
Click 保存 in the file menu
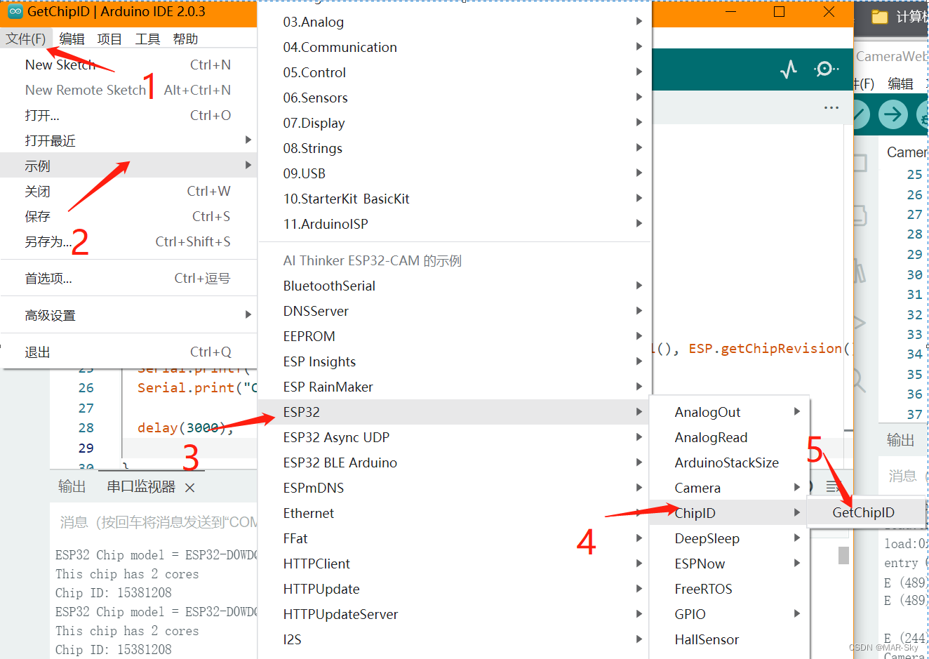[128, 216]
